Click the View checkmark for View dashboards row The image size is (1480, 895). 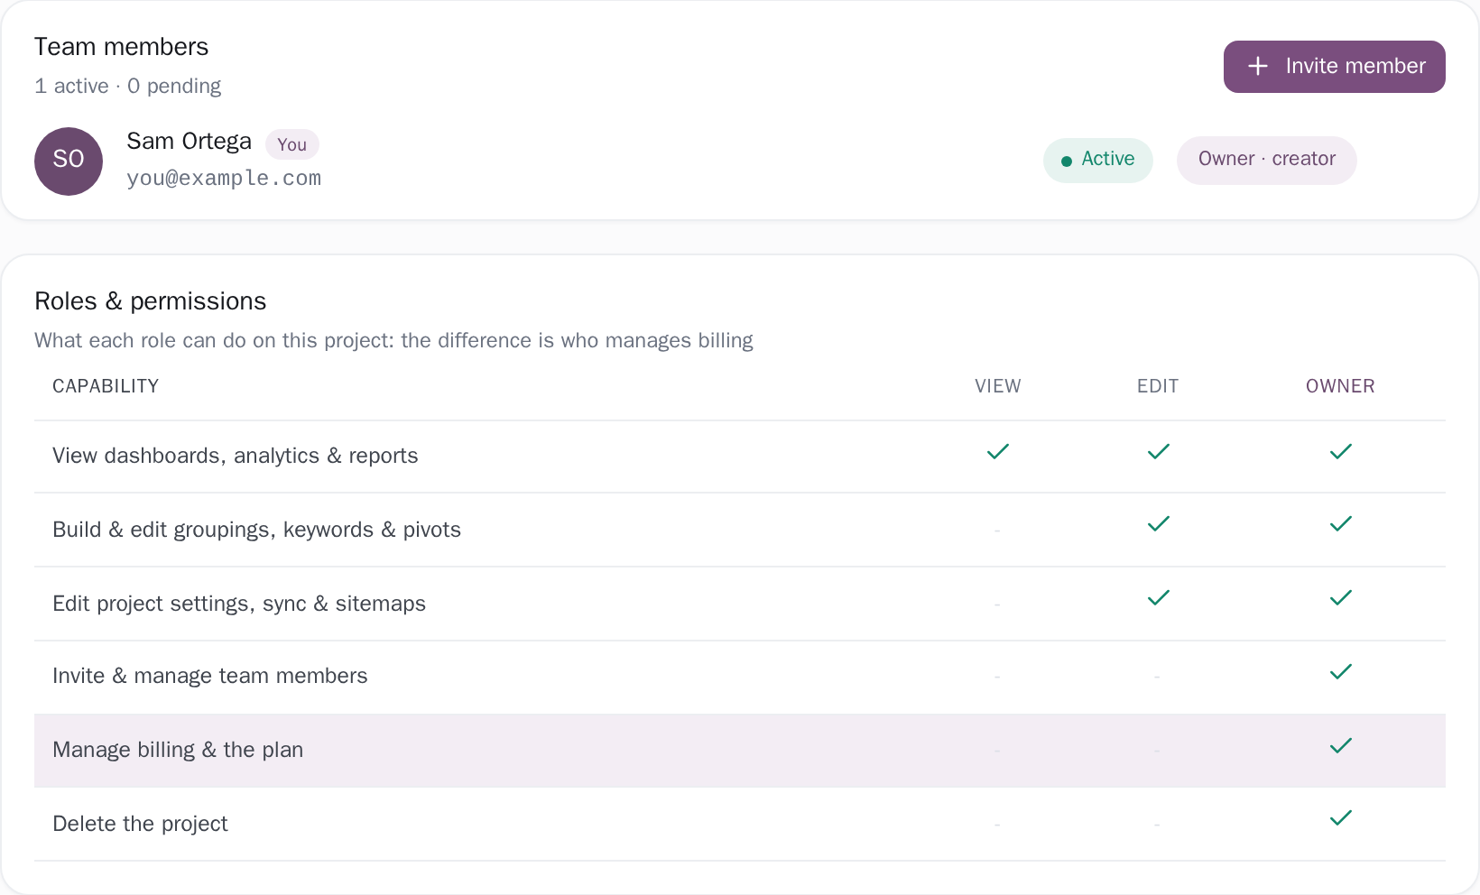tap(998, 451)
